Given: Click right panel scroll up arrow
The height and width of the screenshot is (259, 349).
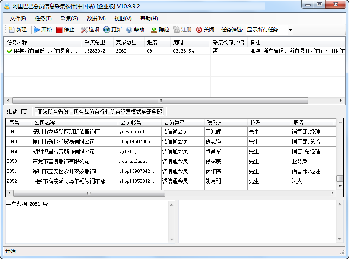Looking at the screenshot, I should click(339, 205).
